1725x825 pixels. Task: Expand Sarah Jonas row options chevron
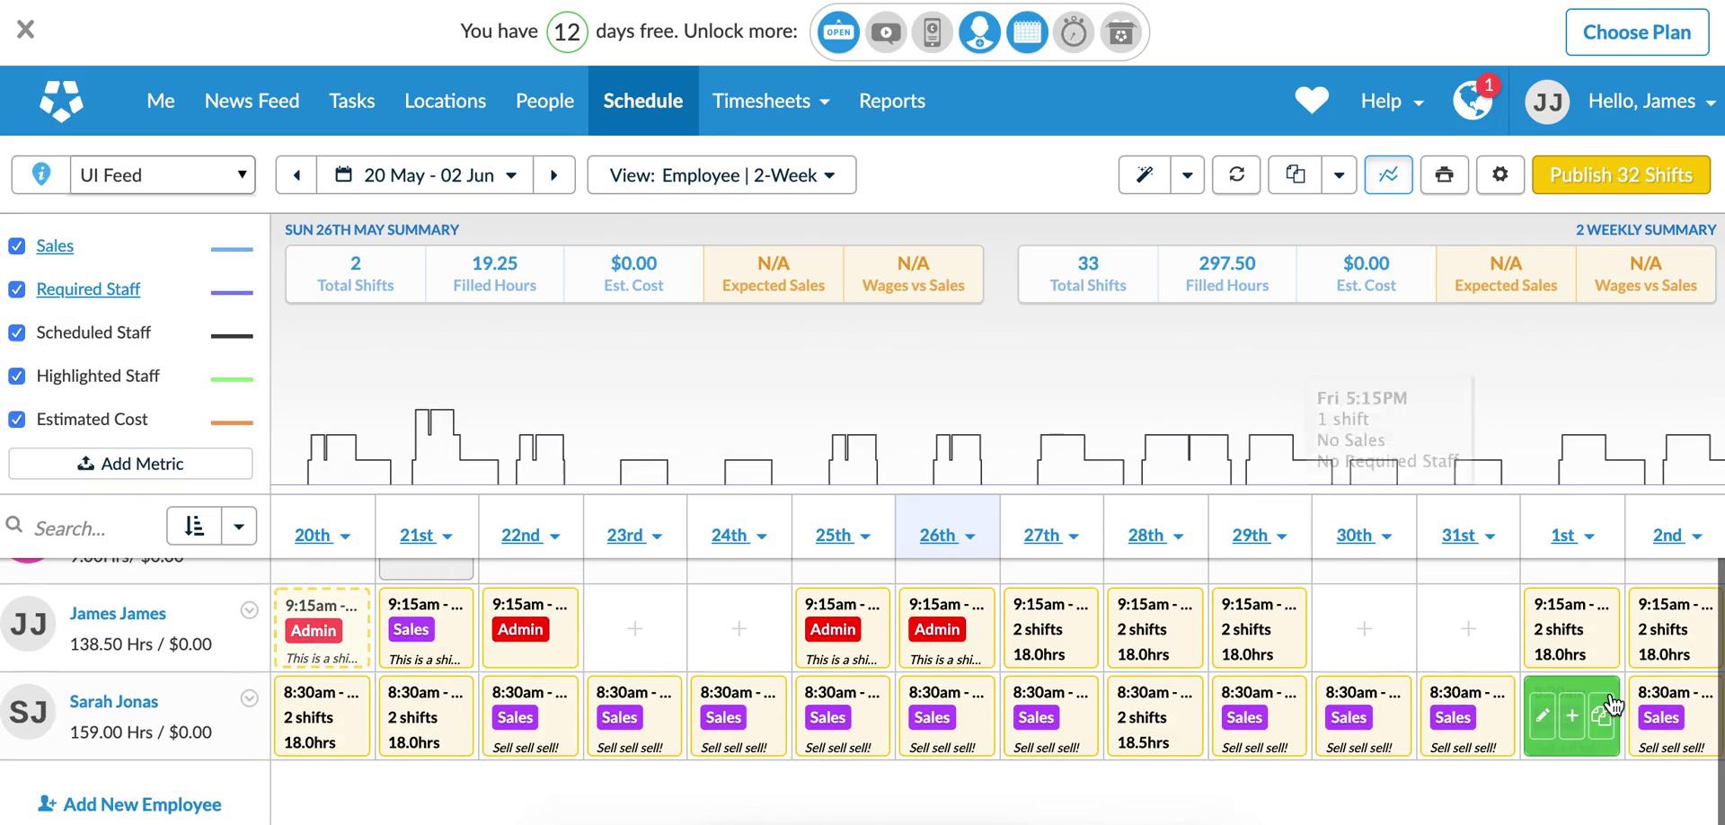pos(250,699)
